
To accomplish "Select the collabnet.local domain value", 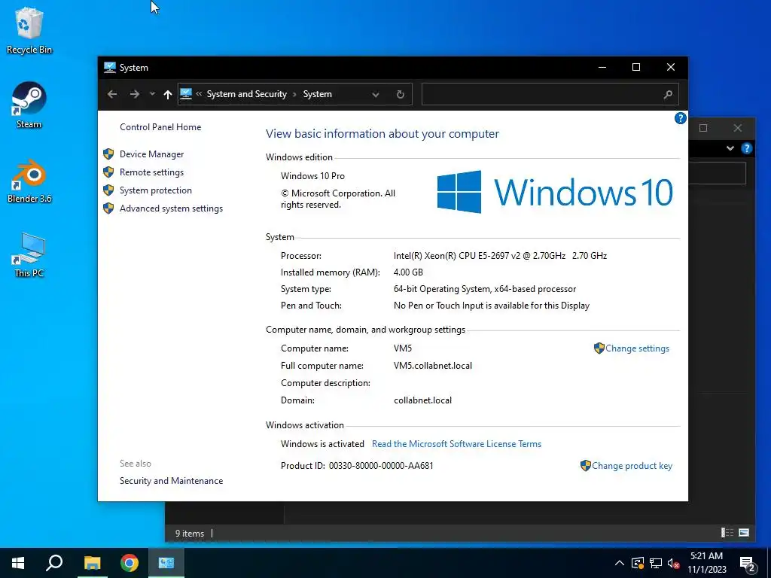I will click(x=422, y=400).
